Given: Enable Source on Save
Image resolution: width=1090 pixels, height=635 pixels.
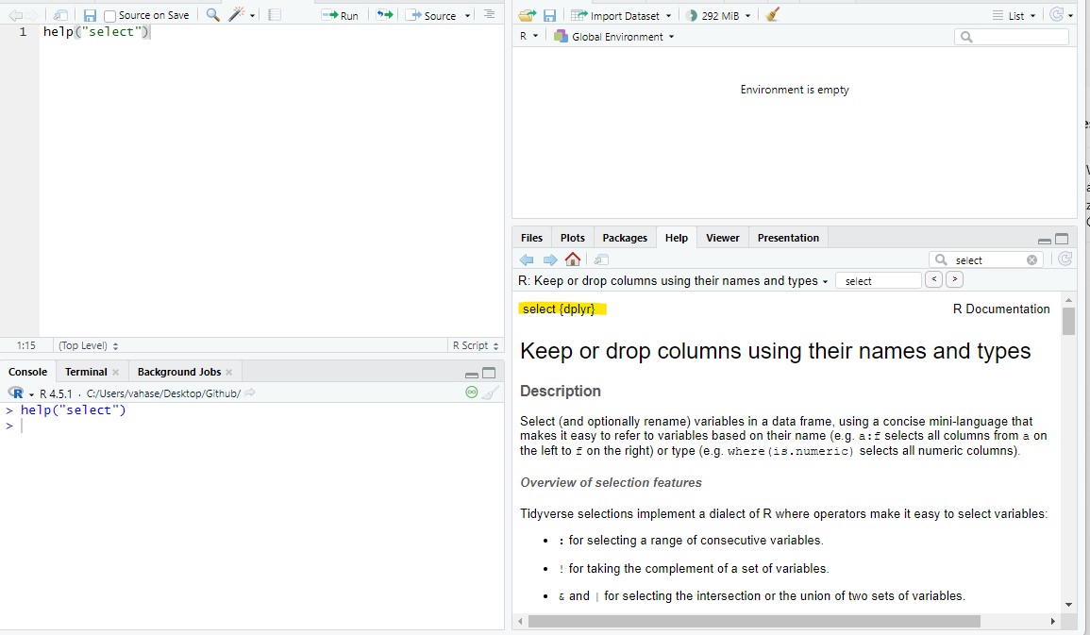Looking at the screenshot, I should coord(109,14).
